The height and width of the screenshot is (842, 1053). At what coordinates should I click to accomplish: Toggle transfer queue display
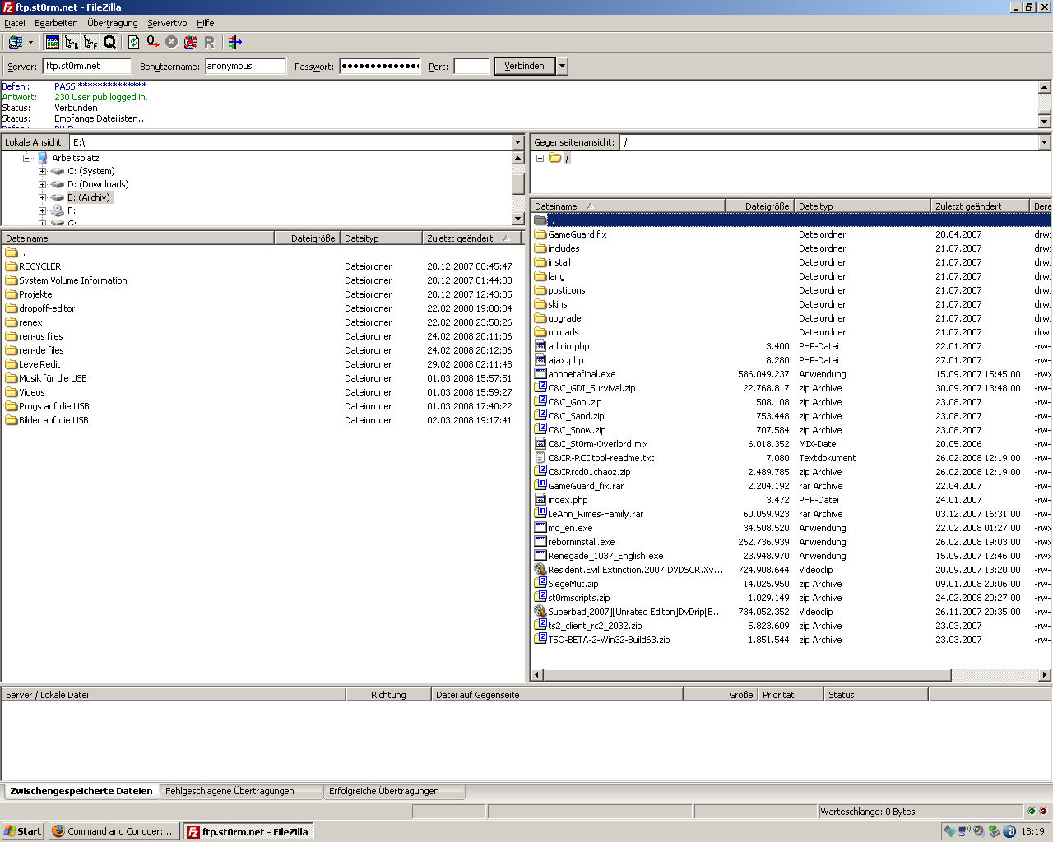[x=109, y=42]
